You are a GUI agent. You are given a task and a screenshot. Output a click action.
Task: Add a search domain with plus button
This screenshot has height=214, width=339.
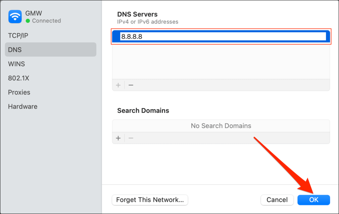[x=118, y=138]
